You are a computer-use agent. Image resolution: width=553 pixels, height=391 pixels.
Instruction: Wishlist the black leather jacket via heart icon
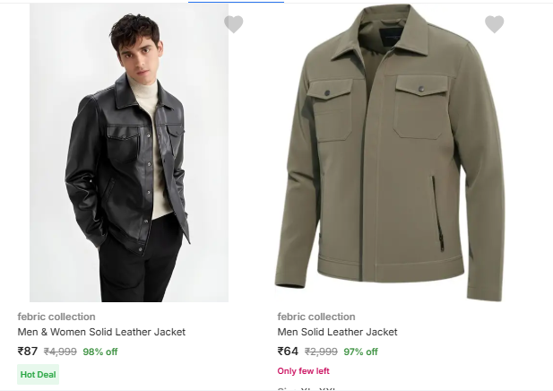coord(234,24)
